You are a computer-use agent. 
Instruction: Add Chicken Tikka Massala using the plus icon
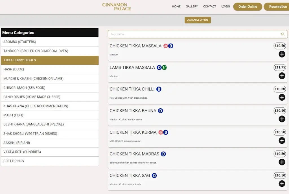coord(282,54)
